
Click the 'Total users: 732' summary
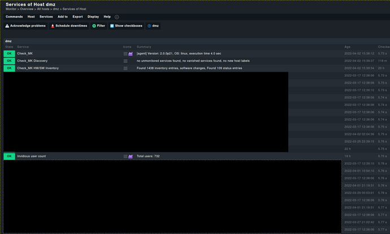click(x=148, y=156)
